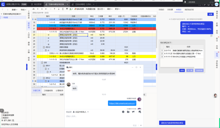
Task: Open 我的知识库 tab
Action: 189,10
